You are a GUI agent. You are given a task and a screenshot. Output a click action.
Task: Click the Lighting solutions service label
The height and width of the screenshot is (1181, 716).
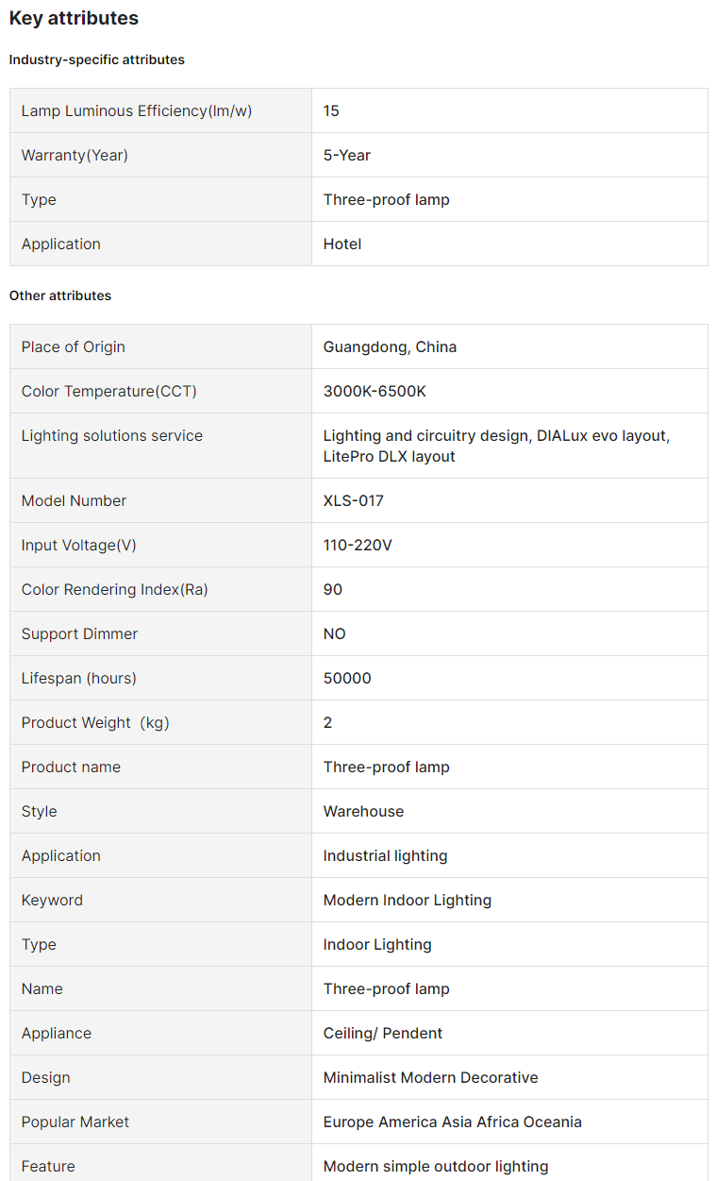[x=112, y=435]
